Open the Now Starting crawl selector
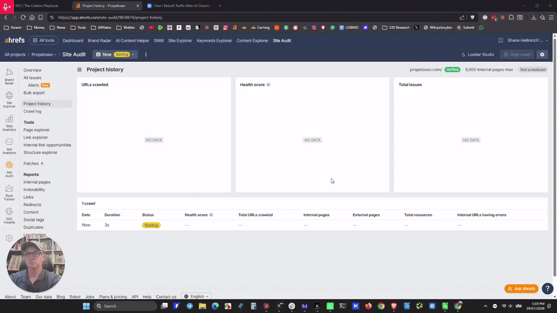 click(x=115, y=55)
